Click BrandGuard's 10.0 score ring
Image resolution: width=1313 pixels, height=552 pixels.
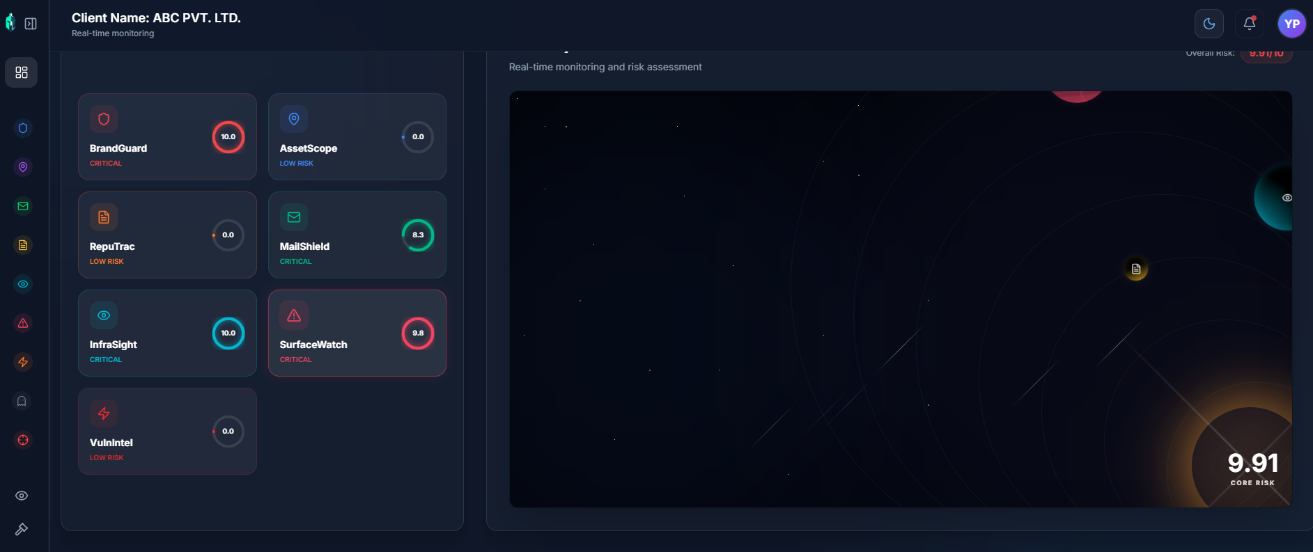pos(228,136)
